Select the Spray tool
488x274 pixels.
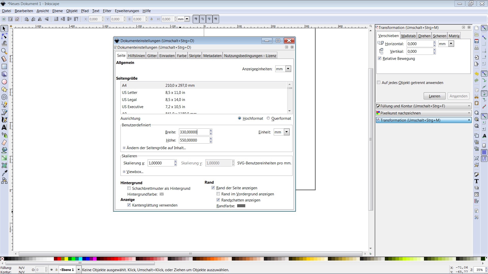[x=4, y=135]
